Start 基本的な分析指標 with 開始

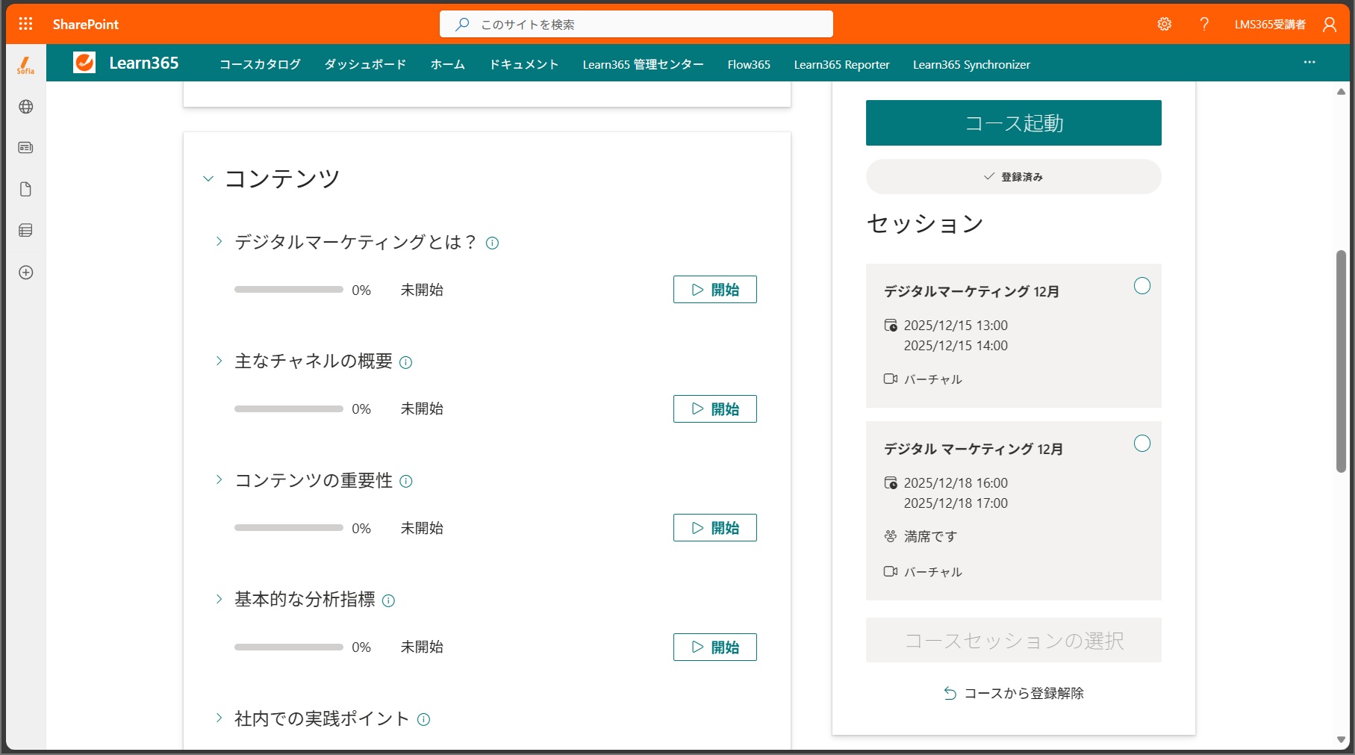714,647
